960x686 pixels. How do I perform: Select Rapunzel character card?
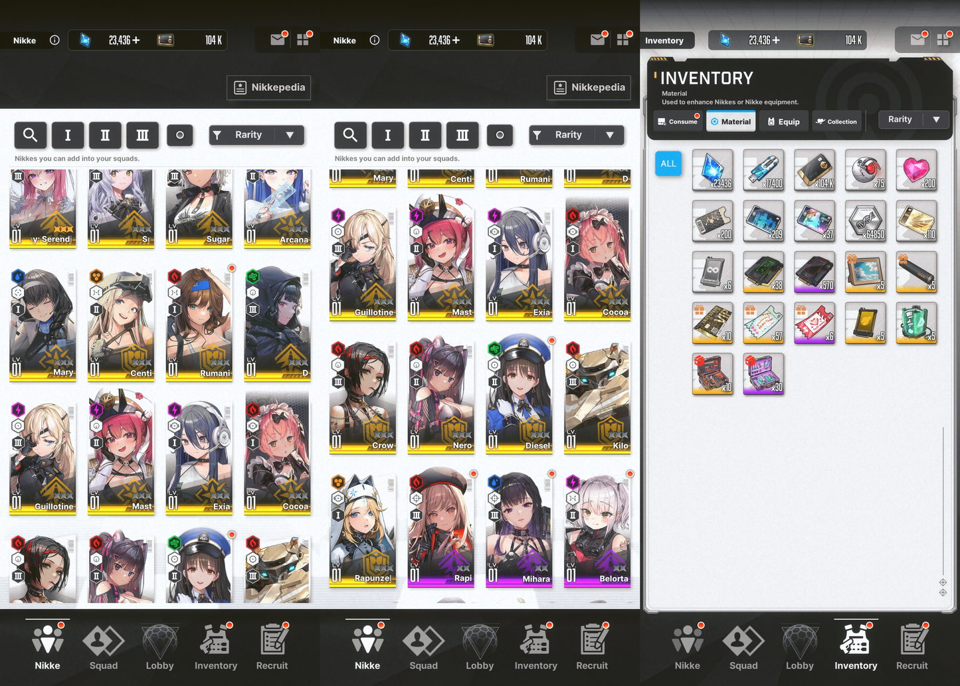click(363, 529)
